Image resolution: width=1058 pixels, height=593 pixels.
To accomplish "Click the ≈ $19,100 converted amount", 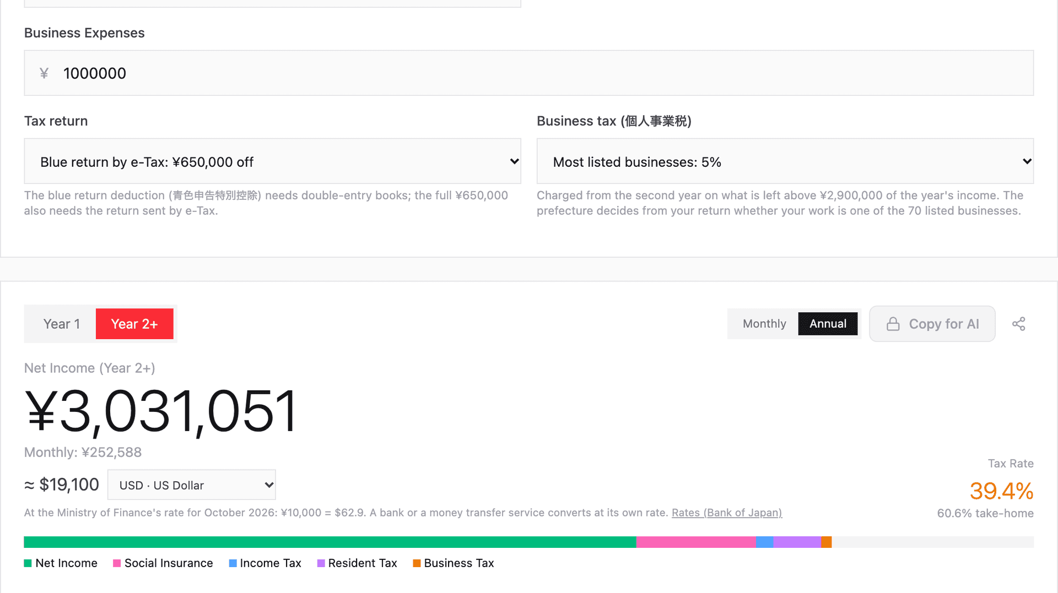I will [x=62, y=485].
